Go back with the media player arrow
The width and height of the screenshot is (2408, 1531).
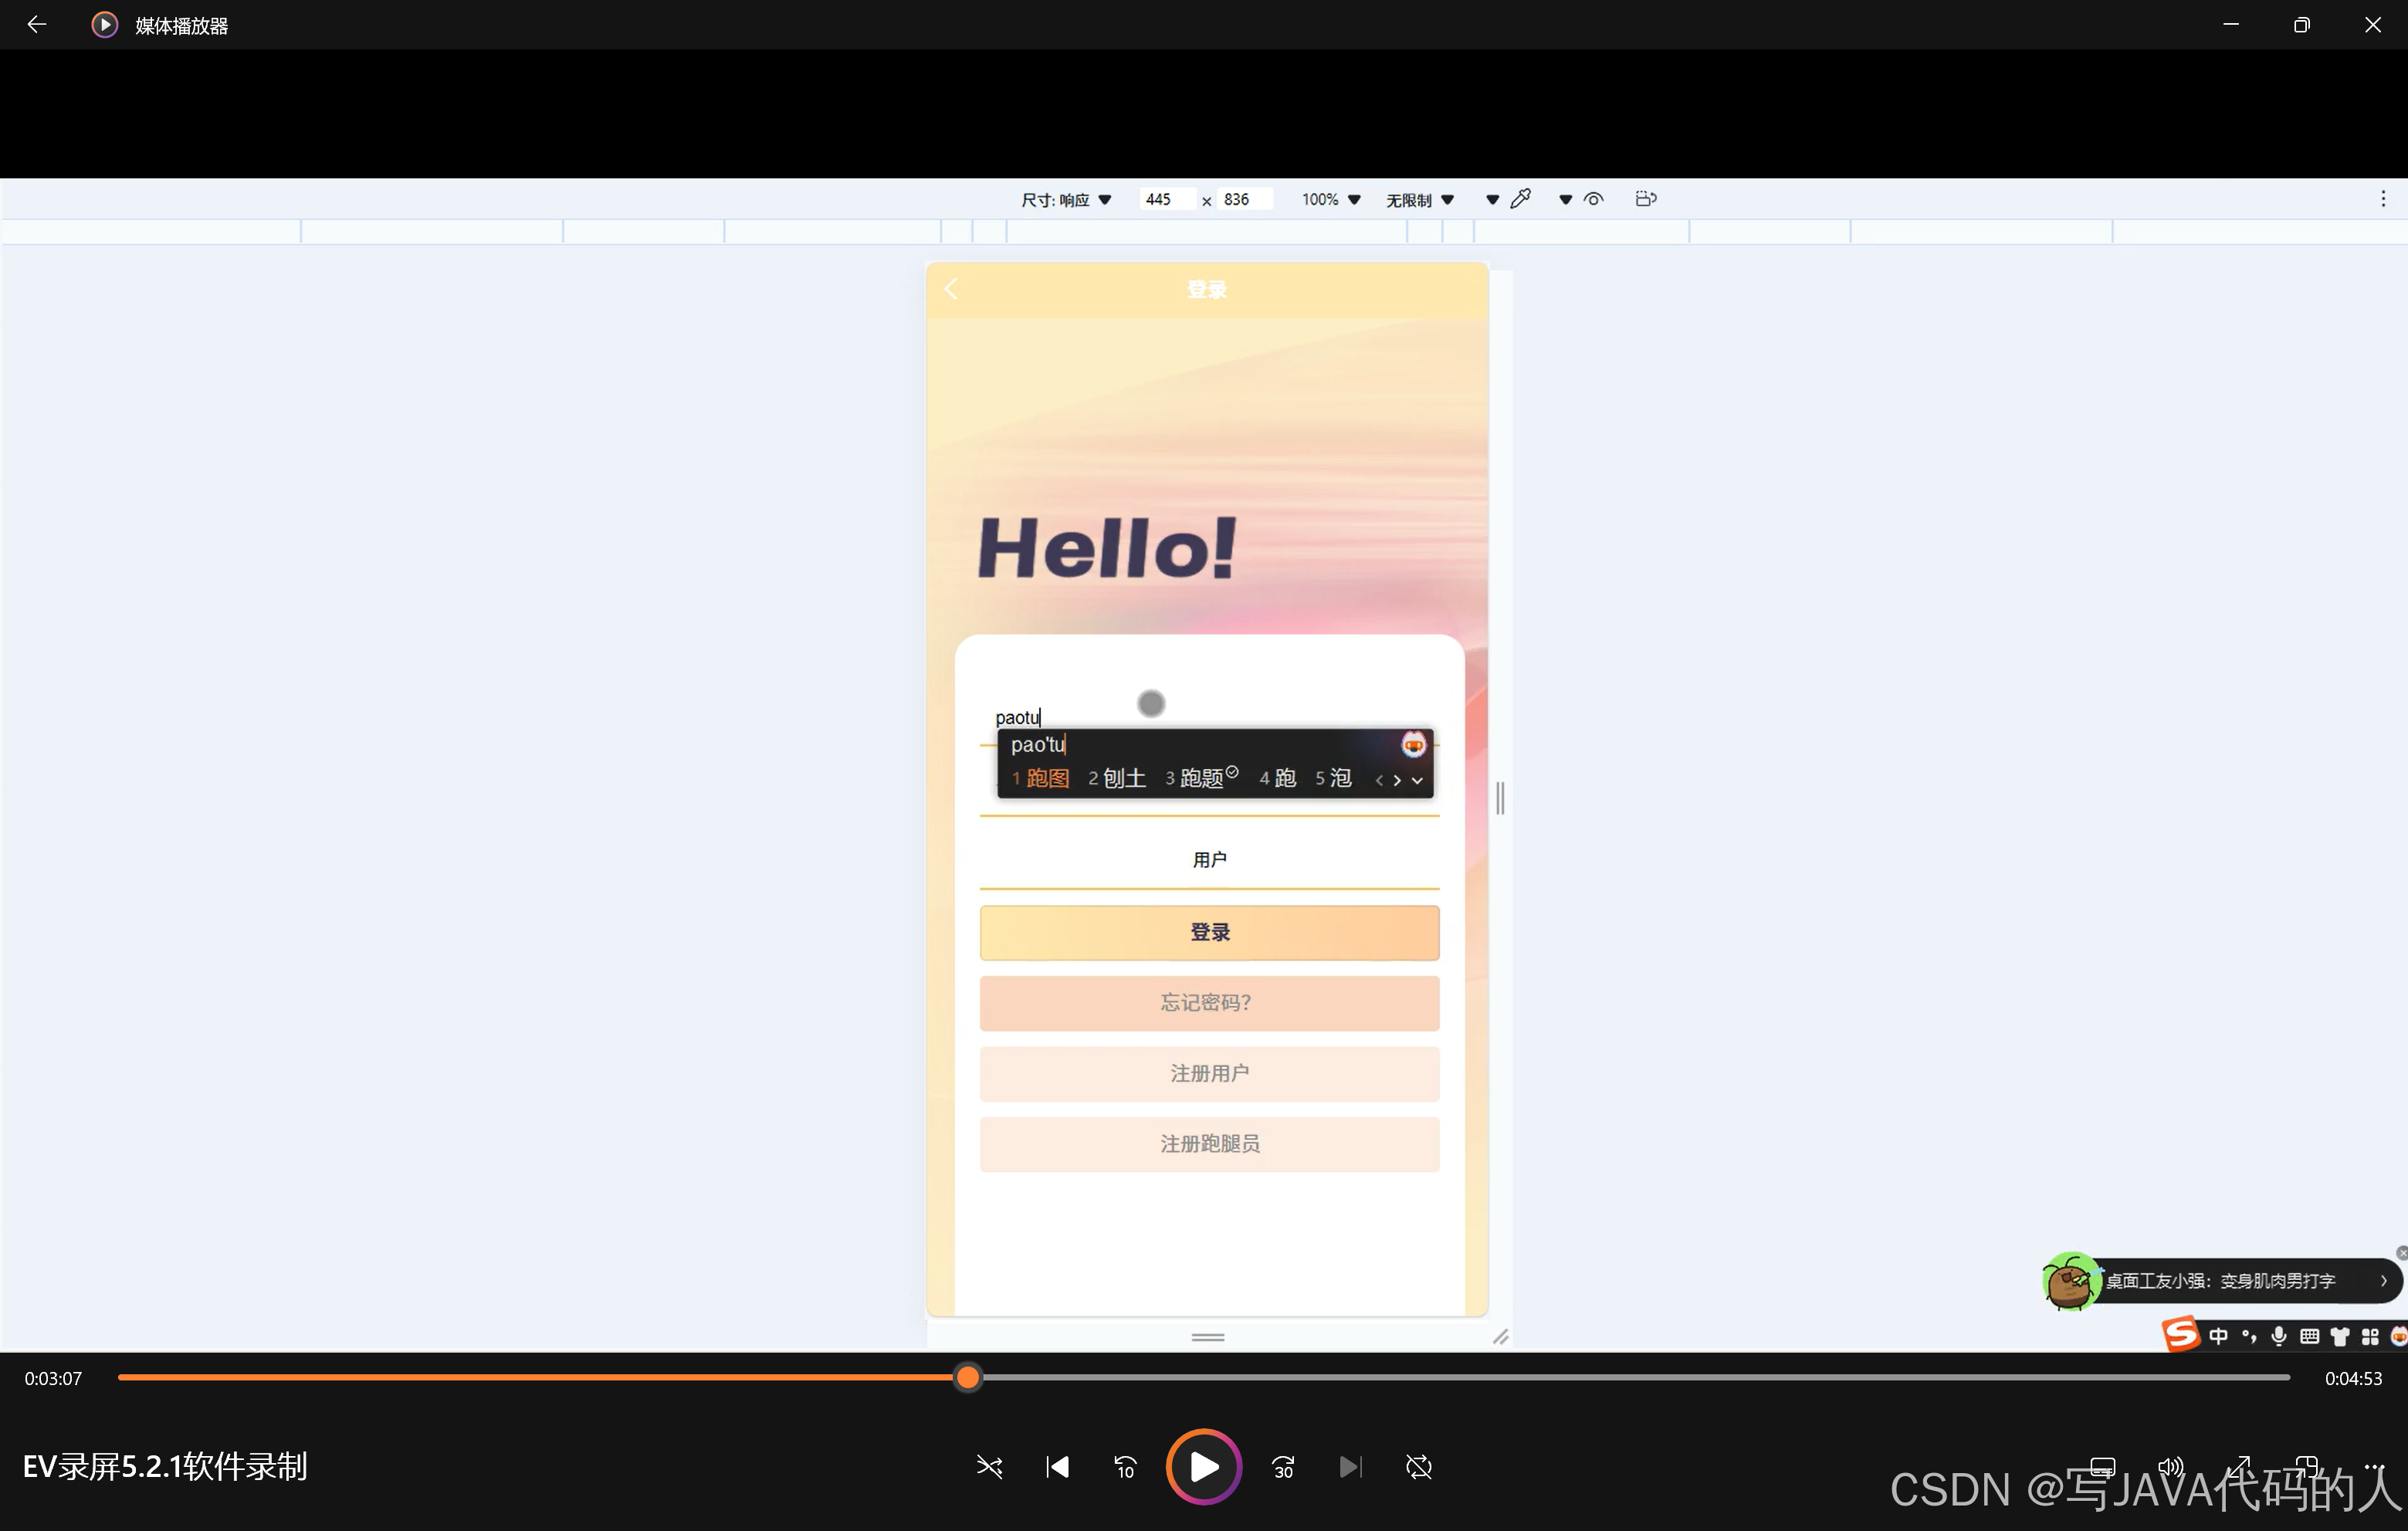pyautogui.click(x=37, y=24)
